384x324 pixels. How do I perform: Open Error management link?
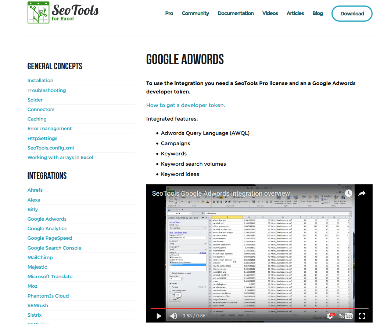(x=50, y=128)
